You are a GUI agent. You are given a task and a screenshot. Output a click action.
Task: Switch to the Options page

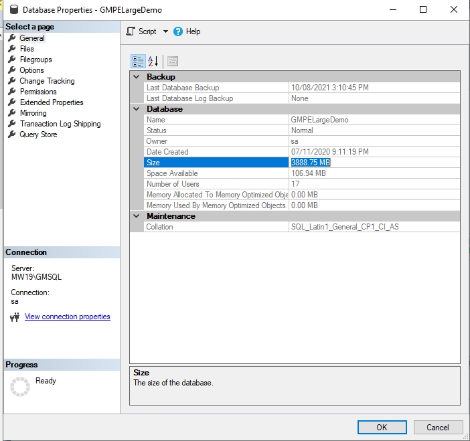31,70
